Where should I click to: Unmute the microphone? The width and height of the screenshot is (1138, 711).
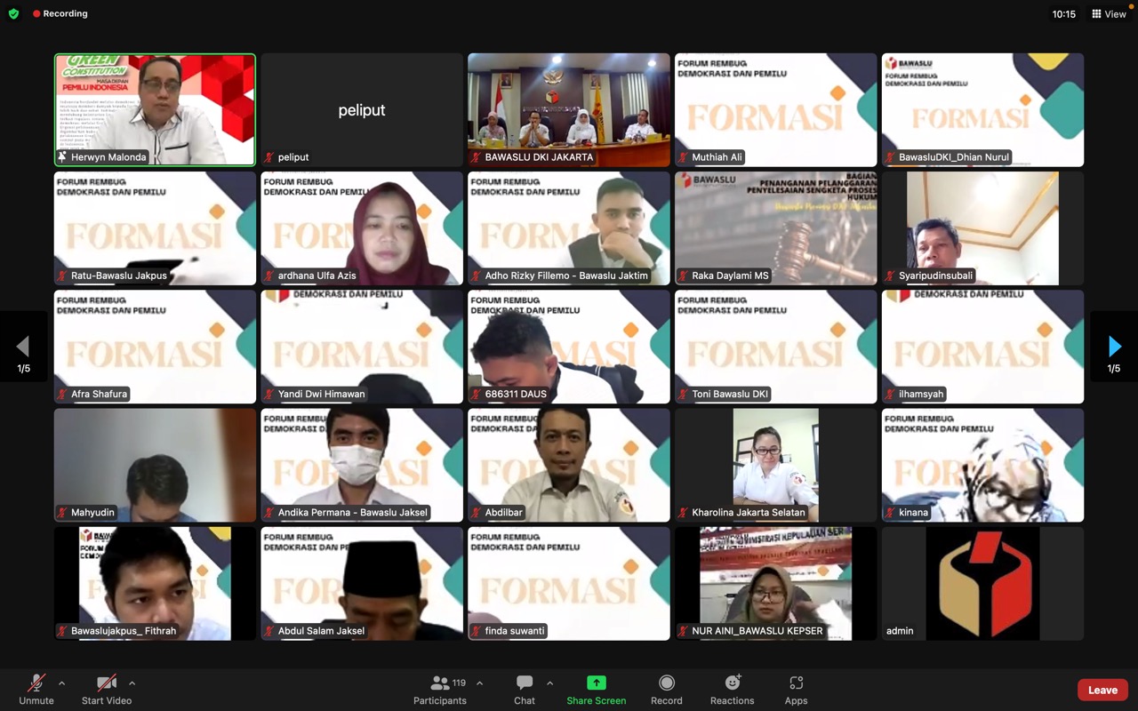click(36, 689)
